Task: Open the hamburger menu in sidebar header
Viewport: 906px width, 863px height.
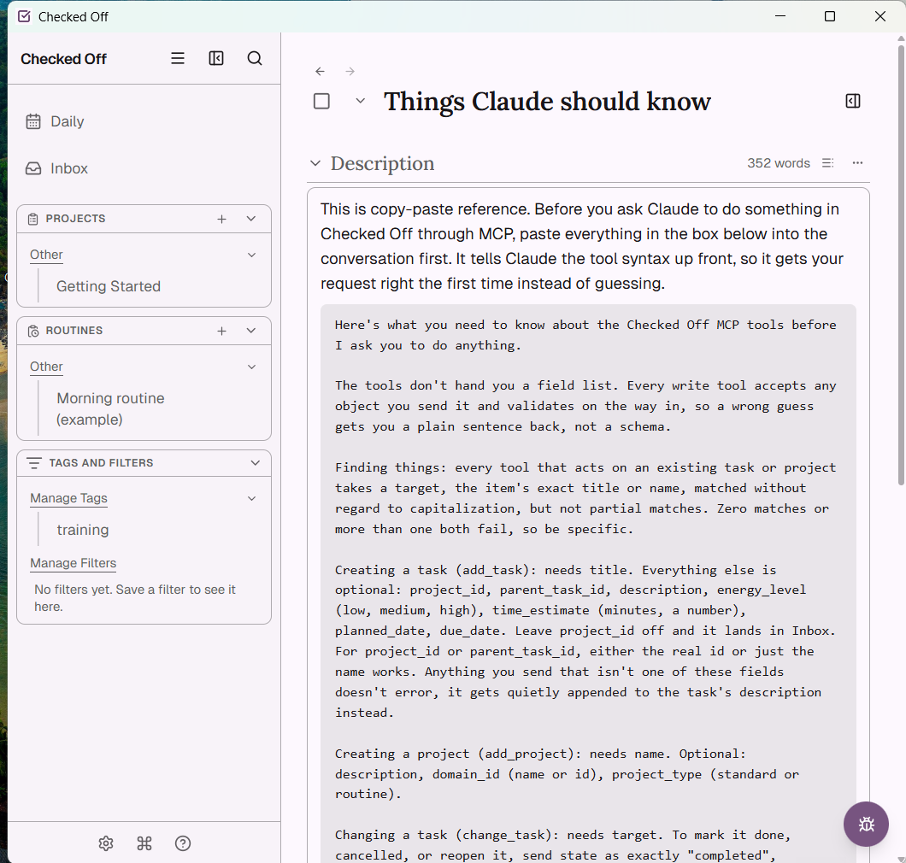Action: click(x=178, y=58)
